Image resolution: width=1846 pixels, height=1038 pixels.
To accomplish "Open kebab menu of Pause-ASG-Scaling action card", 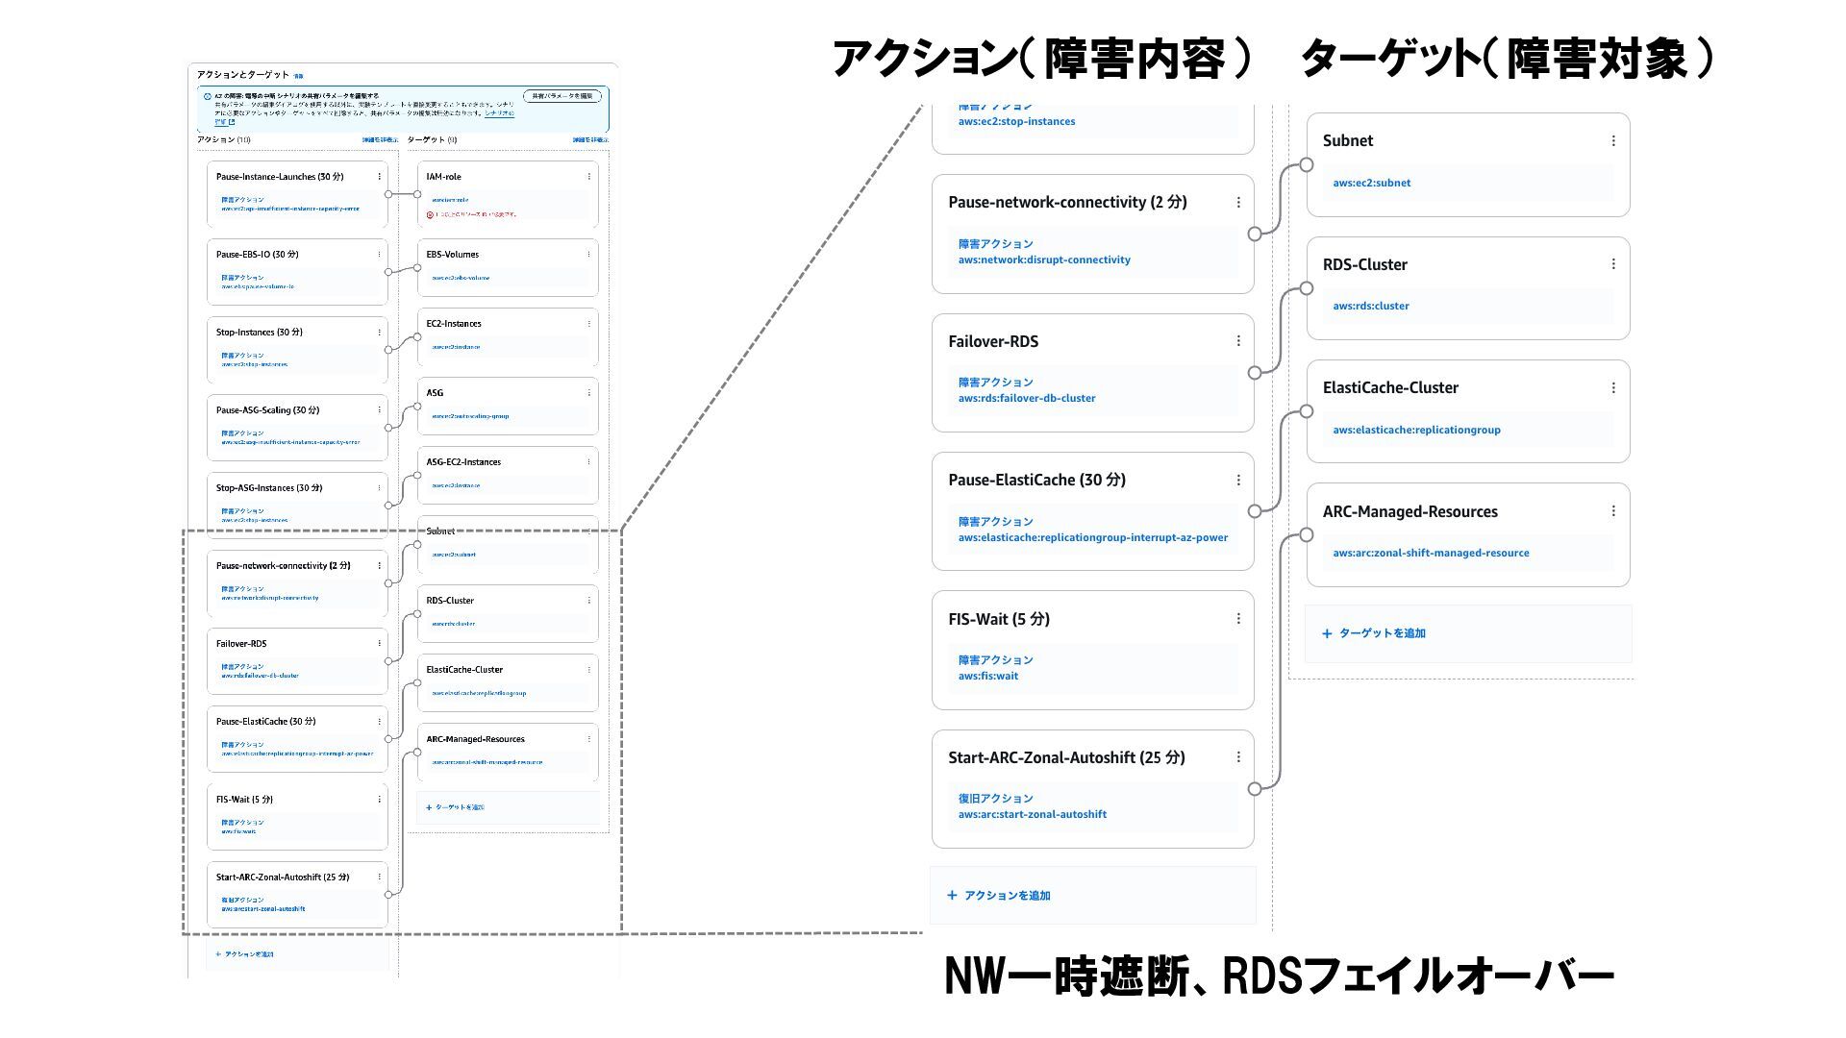I will coord(380,410).
